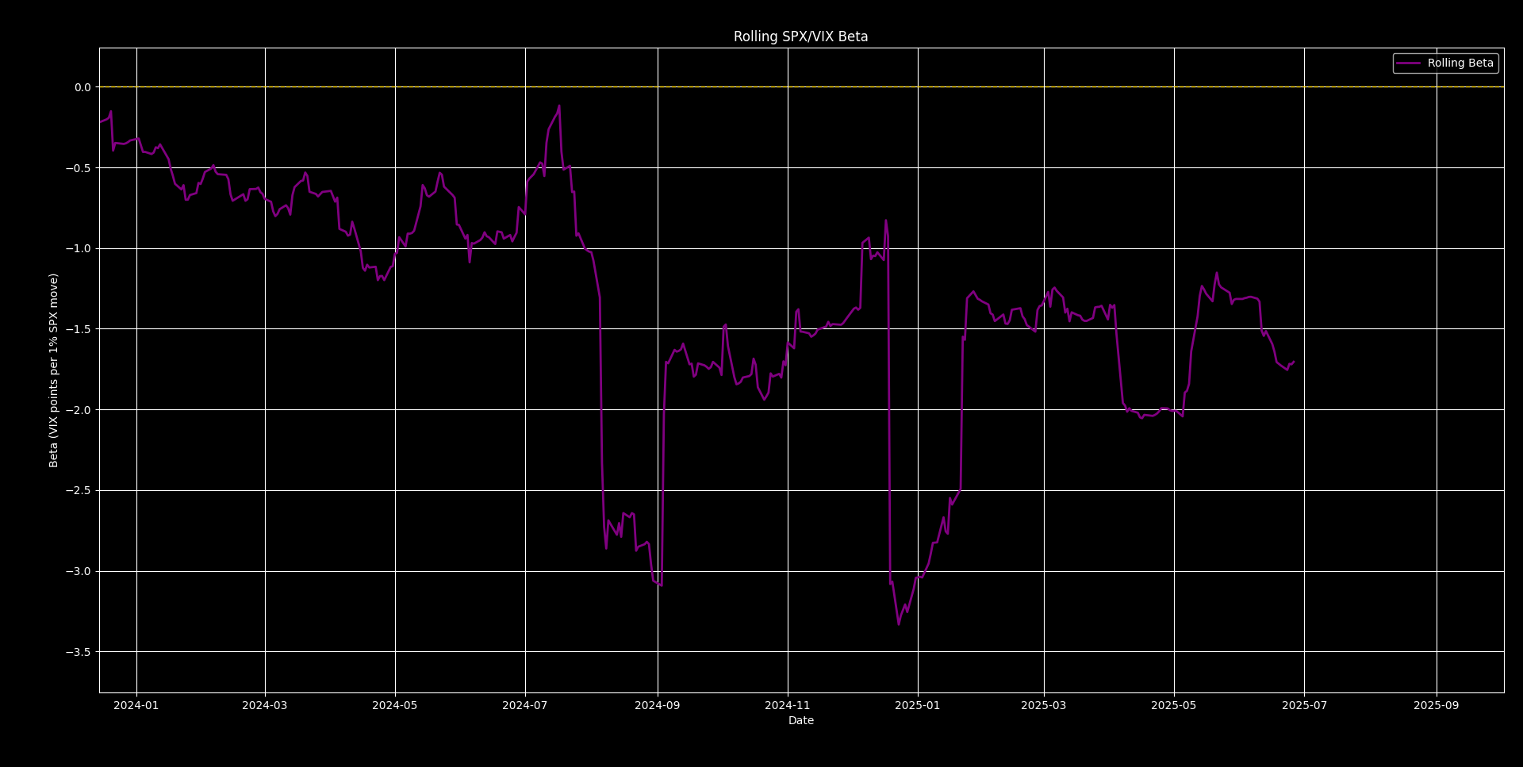Click the x-axis date '2024-11'
The width and height of the screenshot is (1523, 767).
[788, 705]
